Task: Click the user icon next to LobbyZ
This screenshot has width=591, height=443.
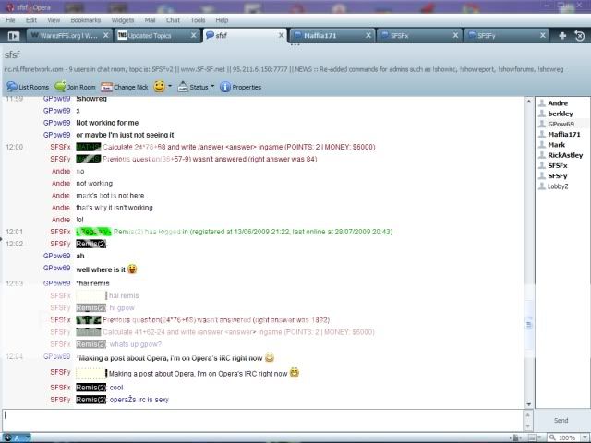Action: click(542, 186)
